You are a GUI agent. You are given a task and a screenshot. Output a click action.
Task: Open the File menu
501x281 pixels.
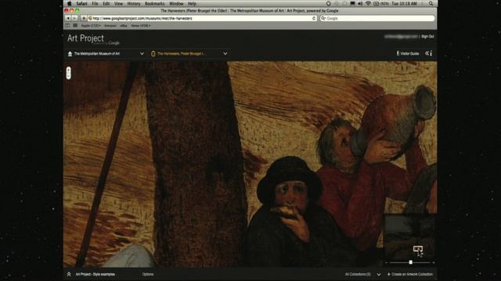pos(95,3)
